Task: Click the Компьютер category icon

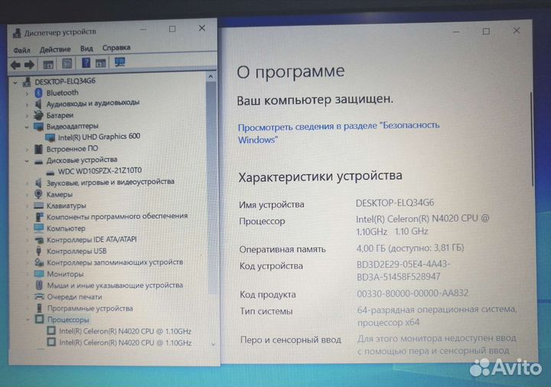Action: click(39, 228)
